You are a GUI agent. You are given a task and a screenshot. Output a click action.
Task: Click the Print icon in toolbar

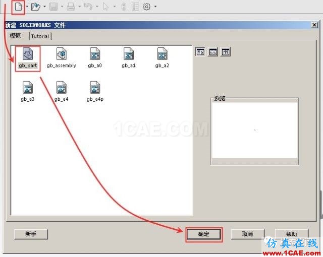click(x=71, y=7)
